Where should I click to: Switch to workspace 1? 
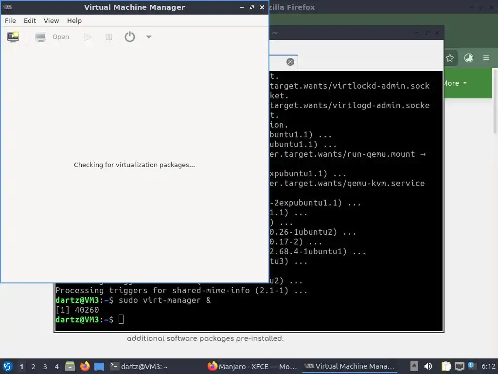[x=21, y=367]
